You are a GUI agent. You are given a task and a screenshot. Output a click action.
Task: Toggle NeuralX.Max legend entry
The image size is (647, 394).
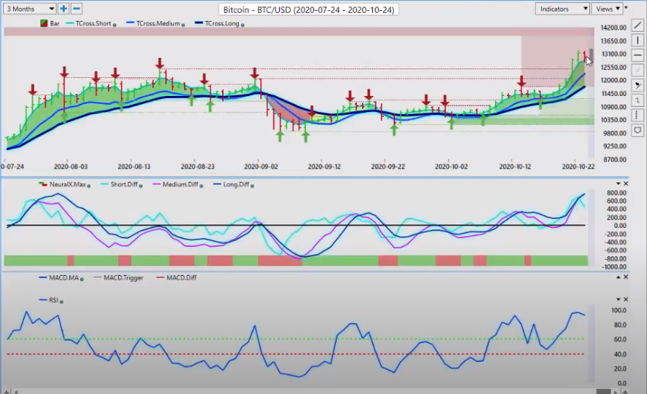[62, 184]
